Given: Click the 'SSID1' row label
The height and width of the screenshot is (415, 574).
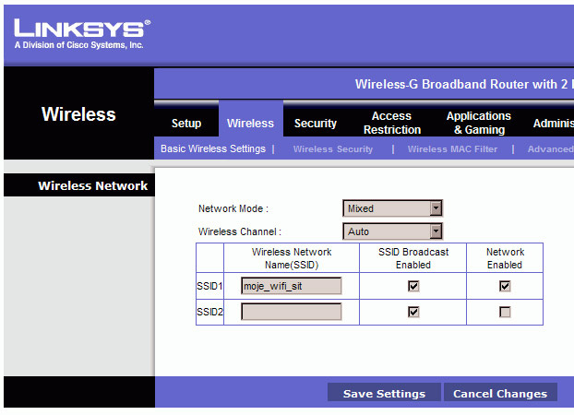Looking at the screenshot, I should 209,286.
